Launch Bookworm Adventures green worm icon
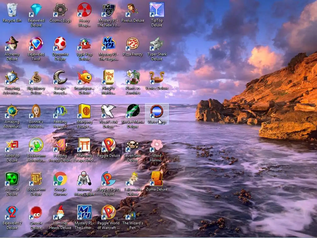 click(36, 145)
